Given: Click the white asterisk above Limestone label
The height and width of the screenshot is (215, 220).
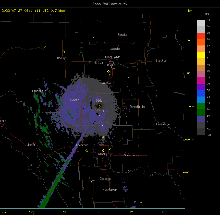Looking at the screenshot, I should point(39,88).
